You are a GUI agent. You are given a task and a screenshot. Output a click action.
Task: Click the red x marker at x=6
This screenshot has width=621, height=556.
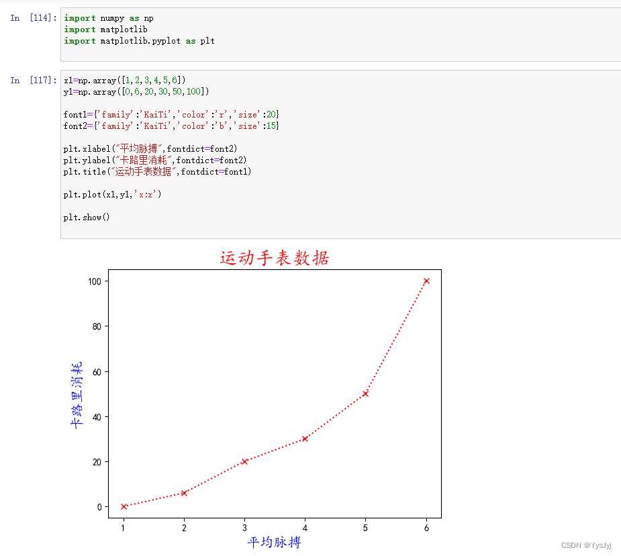coord(426,281)
